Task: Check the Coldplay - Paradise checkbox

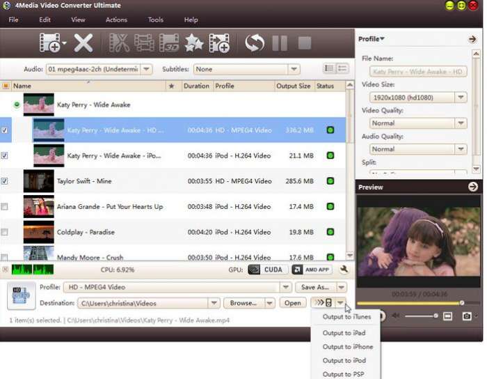Action: [5, 232]
